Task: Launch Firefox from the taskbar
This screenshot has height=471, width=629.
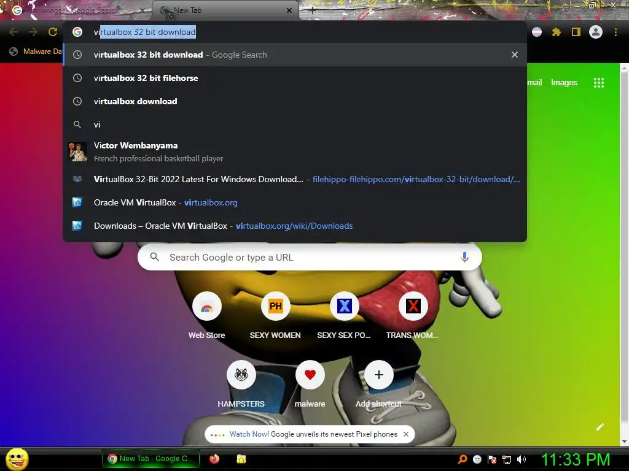Action: point(214,459)
